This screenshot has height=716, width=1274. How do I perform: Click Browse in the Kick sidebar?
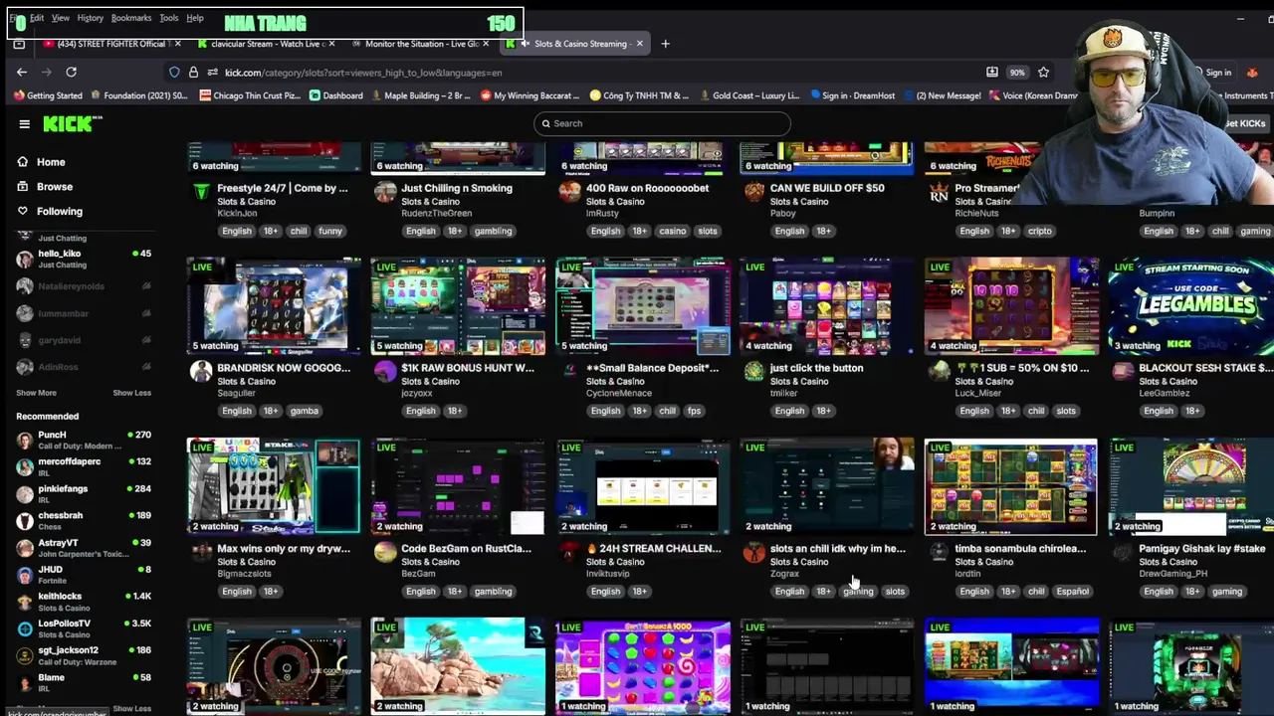55,187
